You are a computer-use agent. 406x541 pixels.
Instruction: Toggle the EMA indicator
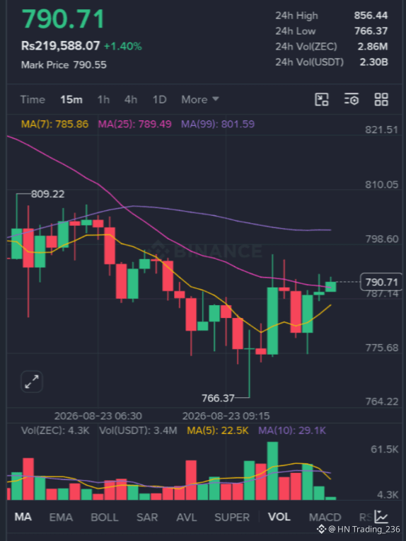point(61,517)
